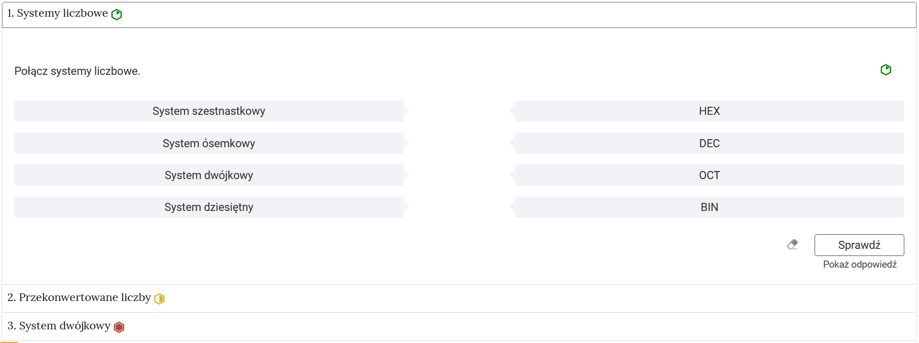This screenshot has width=919, height=343.
Task: Select the System ósemkowy tile
Action: 208,143
